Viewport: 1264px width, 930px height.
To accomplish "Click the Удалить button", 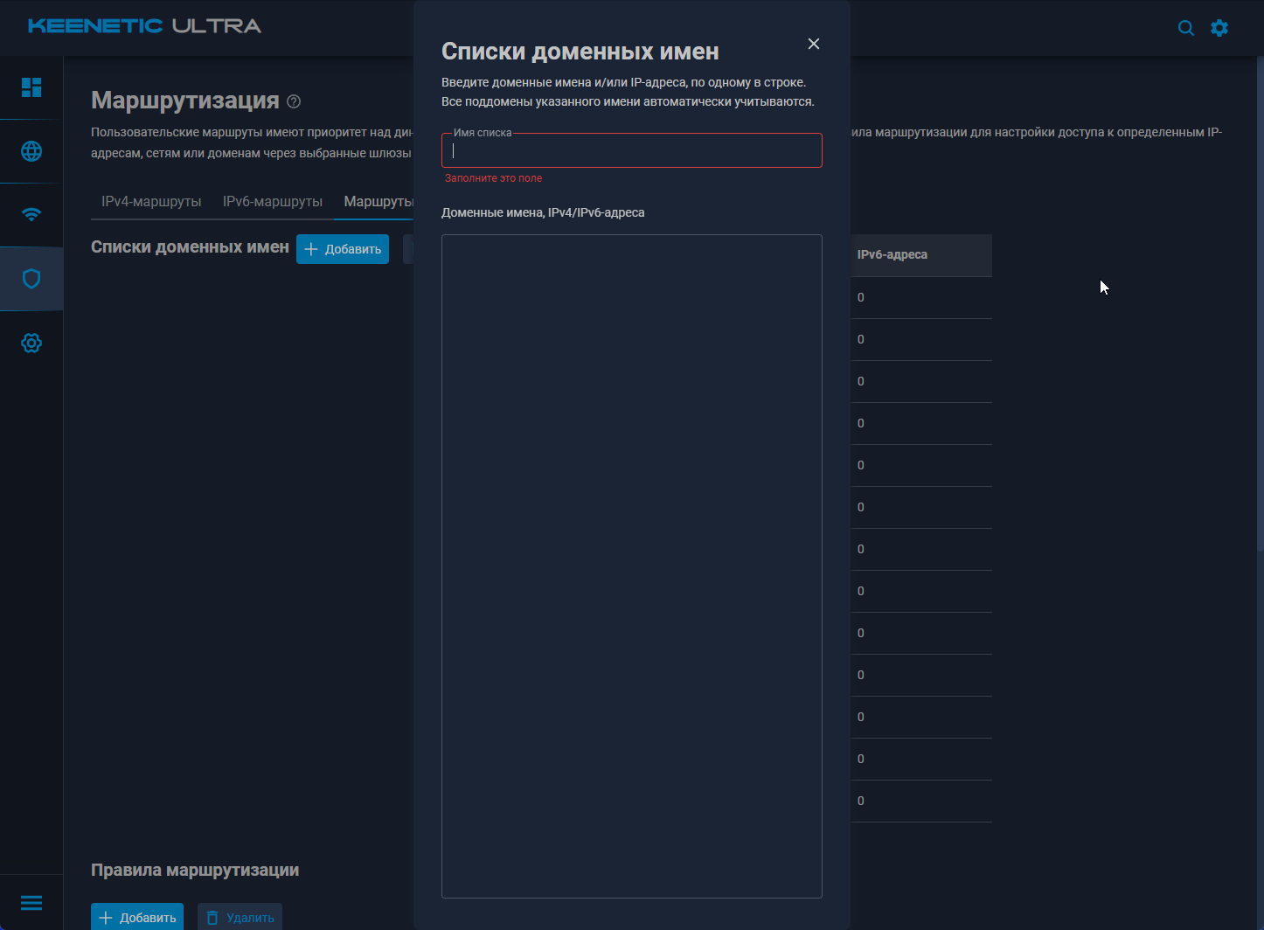I will [x=240, y=918].
